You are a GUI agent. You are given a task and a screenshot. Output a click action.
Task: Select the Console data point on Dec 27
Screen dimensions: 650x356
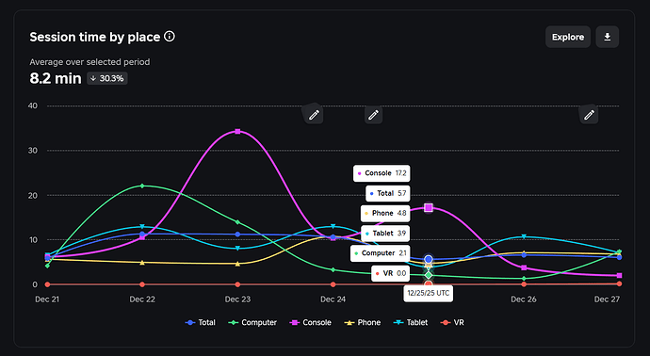pos(619,276)
